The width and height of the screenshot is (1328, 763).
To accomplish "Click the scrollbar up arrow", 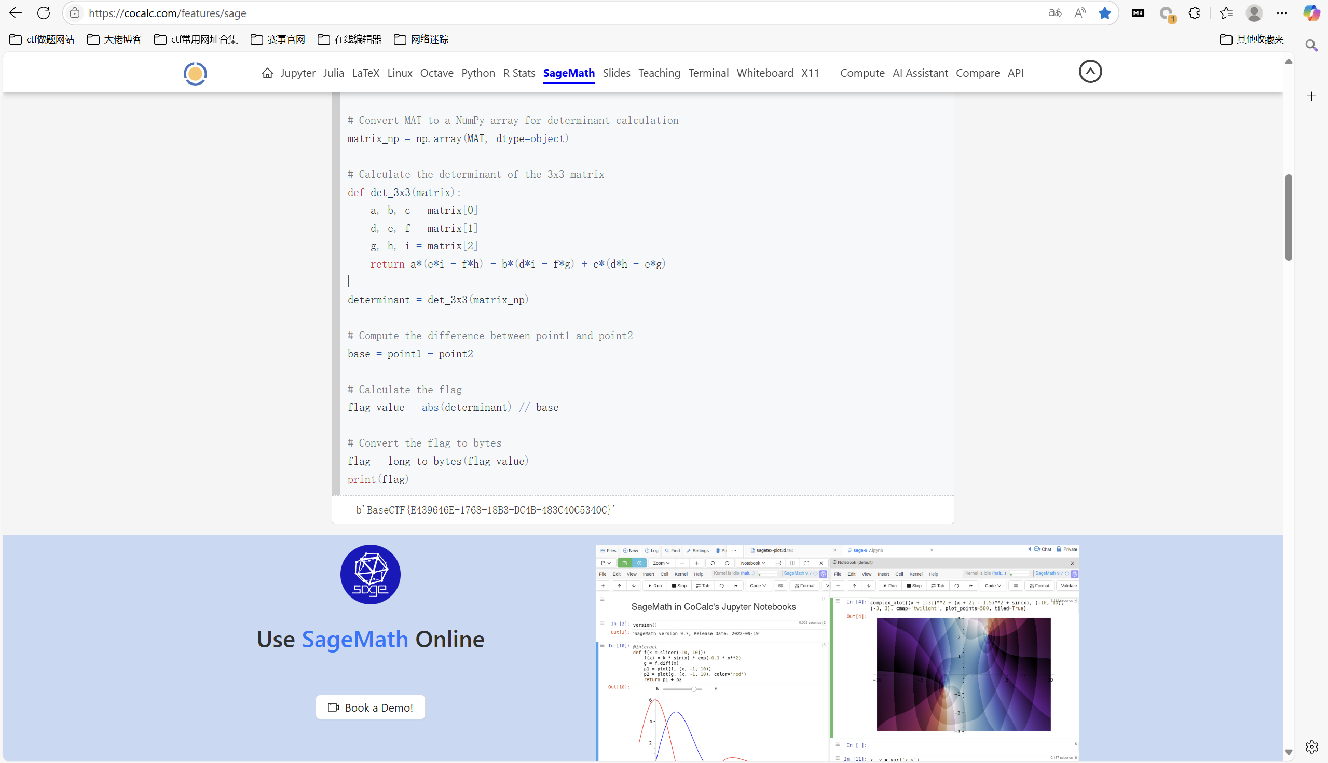I will click(x=1289, y=61).
